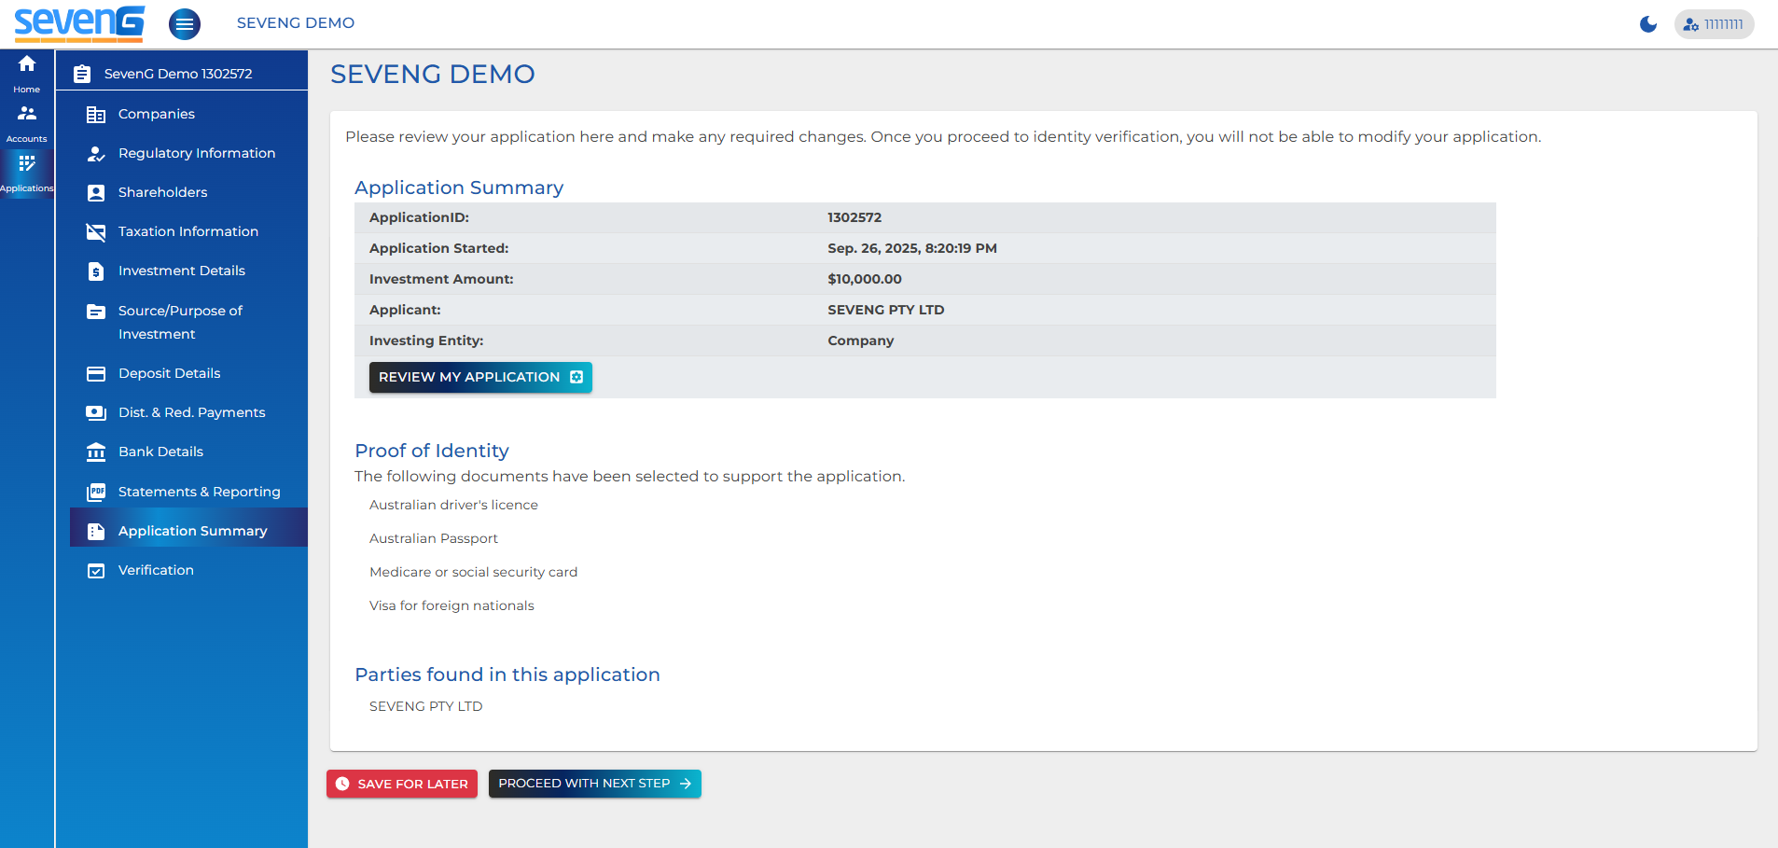Open Regulatory Information in the sidebar
The image size is (1778, 848).
[197, 153]
